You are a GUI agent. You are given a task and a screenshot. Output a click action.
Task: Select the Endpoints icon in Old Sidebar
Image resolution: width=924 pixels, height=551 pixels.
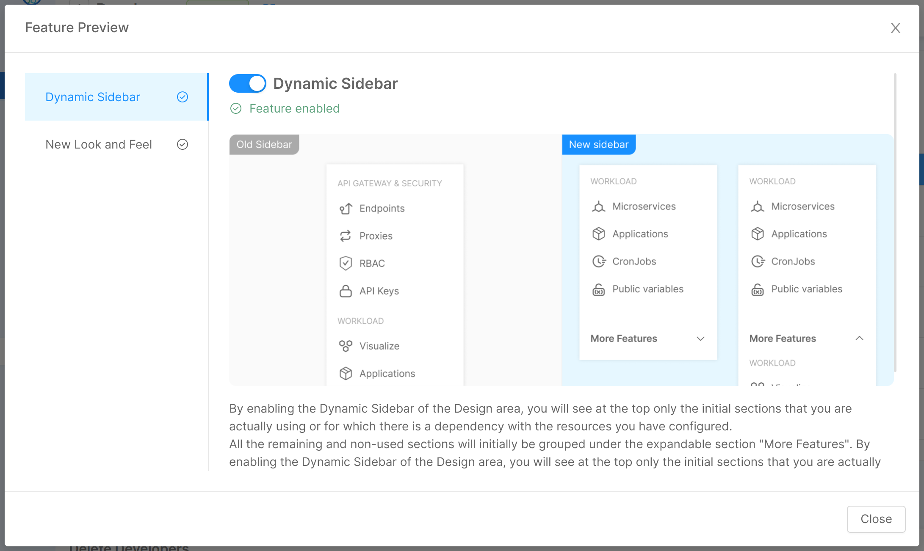click(x=346, y=208)
